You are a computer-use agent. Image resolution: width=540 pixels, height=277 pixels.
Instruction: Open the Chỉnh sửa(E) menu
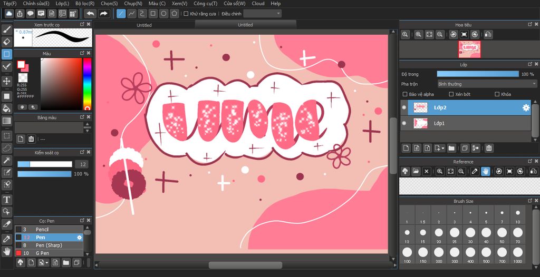coord(36,4)
